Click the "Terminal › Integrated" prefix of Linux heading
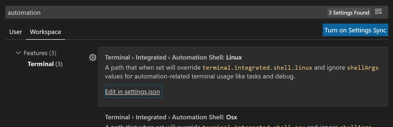Screen dimensions: 393x127 (x=136, y=58)
